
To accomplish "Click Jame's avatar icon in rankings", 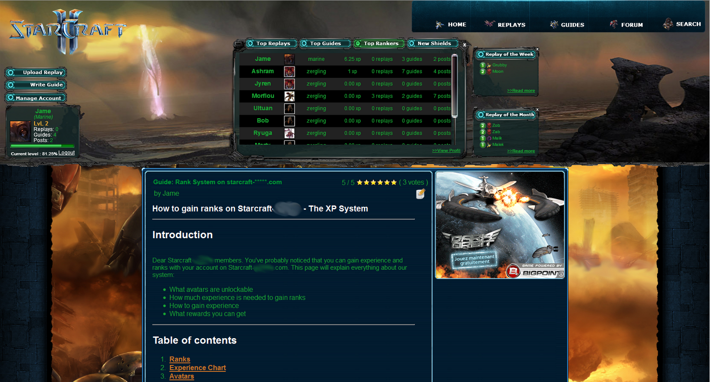I will click(289, 59).
